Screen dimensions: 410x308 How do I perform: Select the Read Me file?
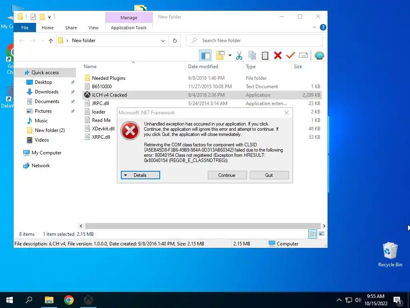pyautogui.click(x=101, y=120)
